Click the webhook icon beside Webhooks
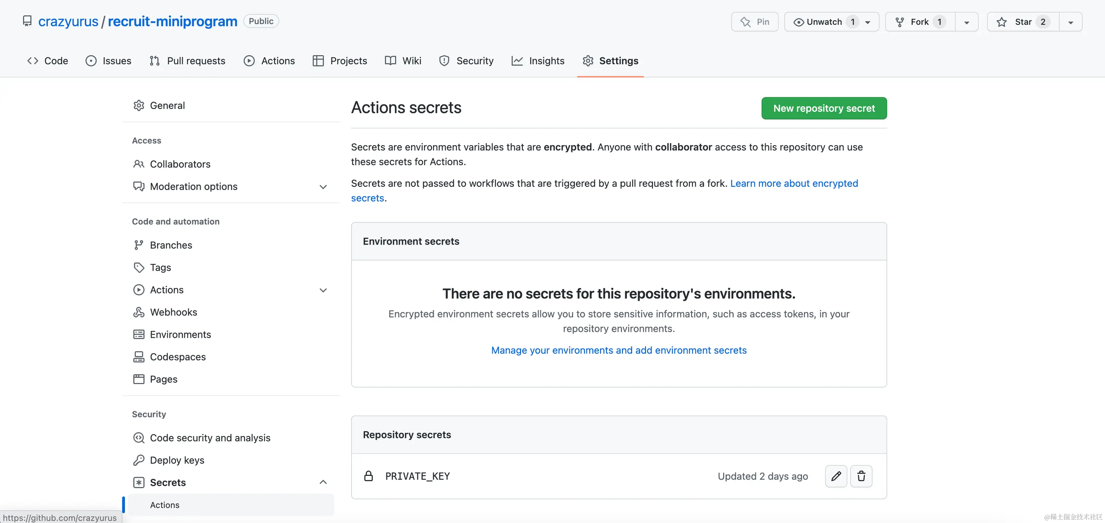1105x523 pixels. point(138,312)
